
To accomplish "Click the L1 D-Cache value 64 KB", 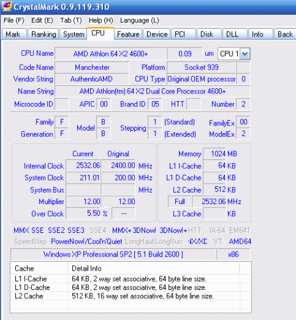I will coord(214,178).
